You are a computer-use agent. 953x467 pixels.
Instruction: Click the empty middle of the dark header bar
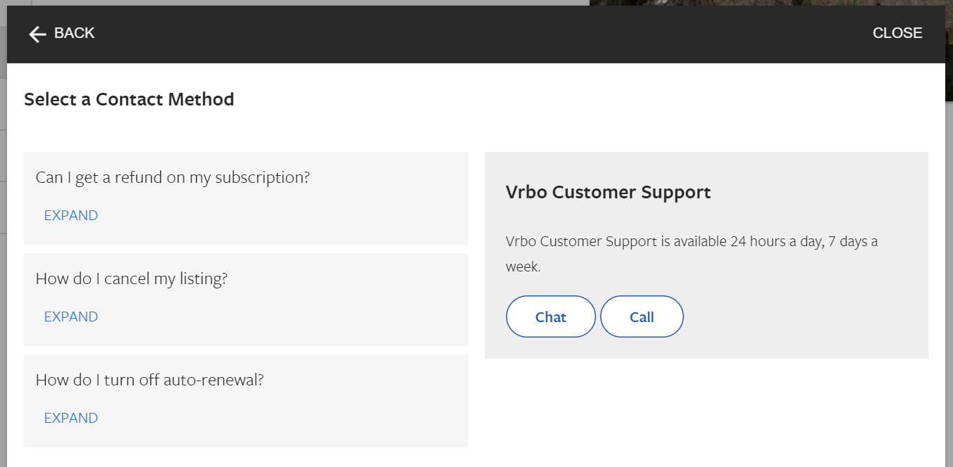click(478, 34)
